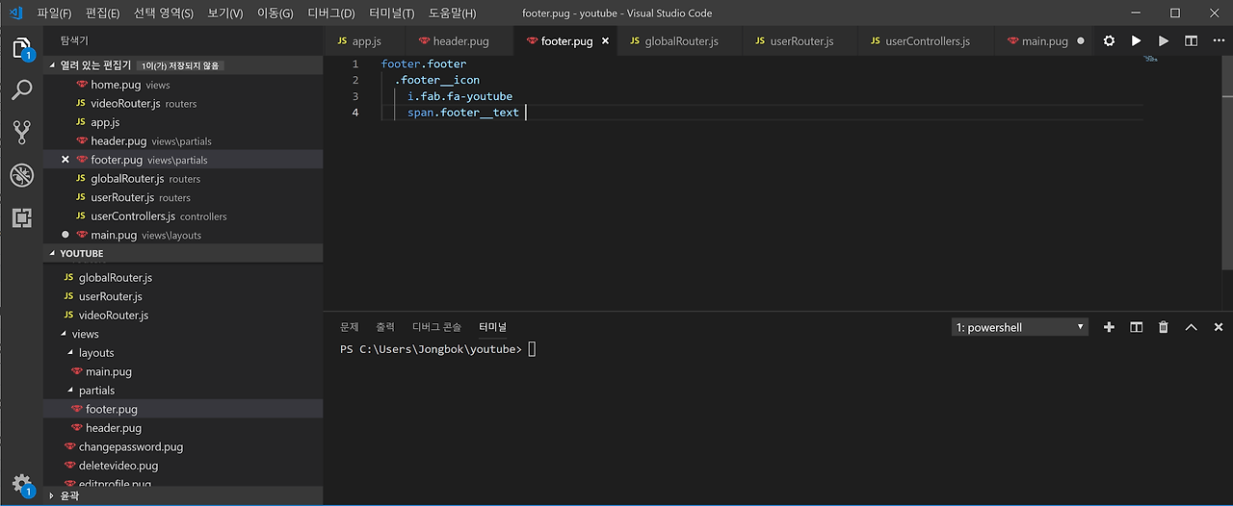Switch to the userControllers.js editor tab
1233x506 pixels.
click(x=925, y=41)
